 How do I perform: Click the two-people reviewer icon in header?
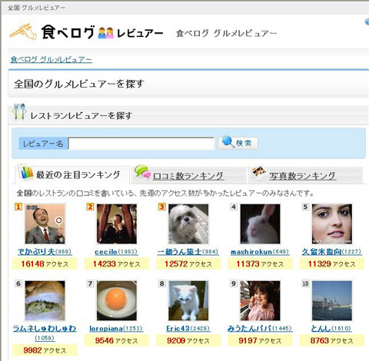[106, 33]
